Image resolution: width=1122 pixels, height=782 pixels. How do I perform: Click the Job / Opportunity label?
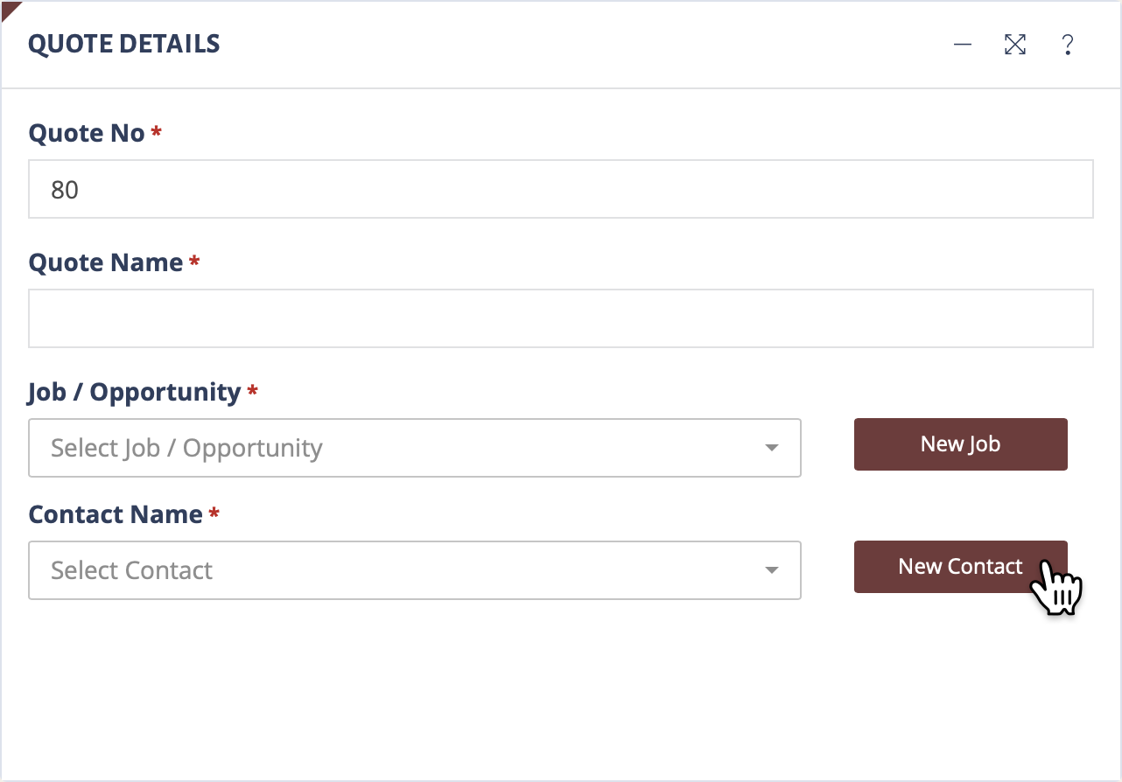134,392
